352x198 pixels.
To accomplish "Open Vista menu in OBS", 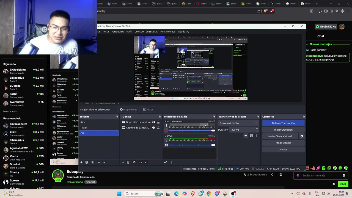I will pyautogui.click(x=106, y=32).
